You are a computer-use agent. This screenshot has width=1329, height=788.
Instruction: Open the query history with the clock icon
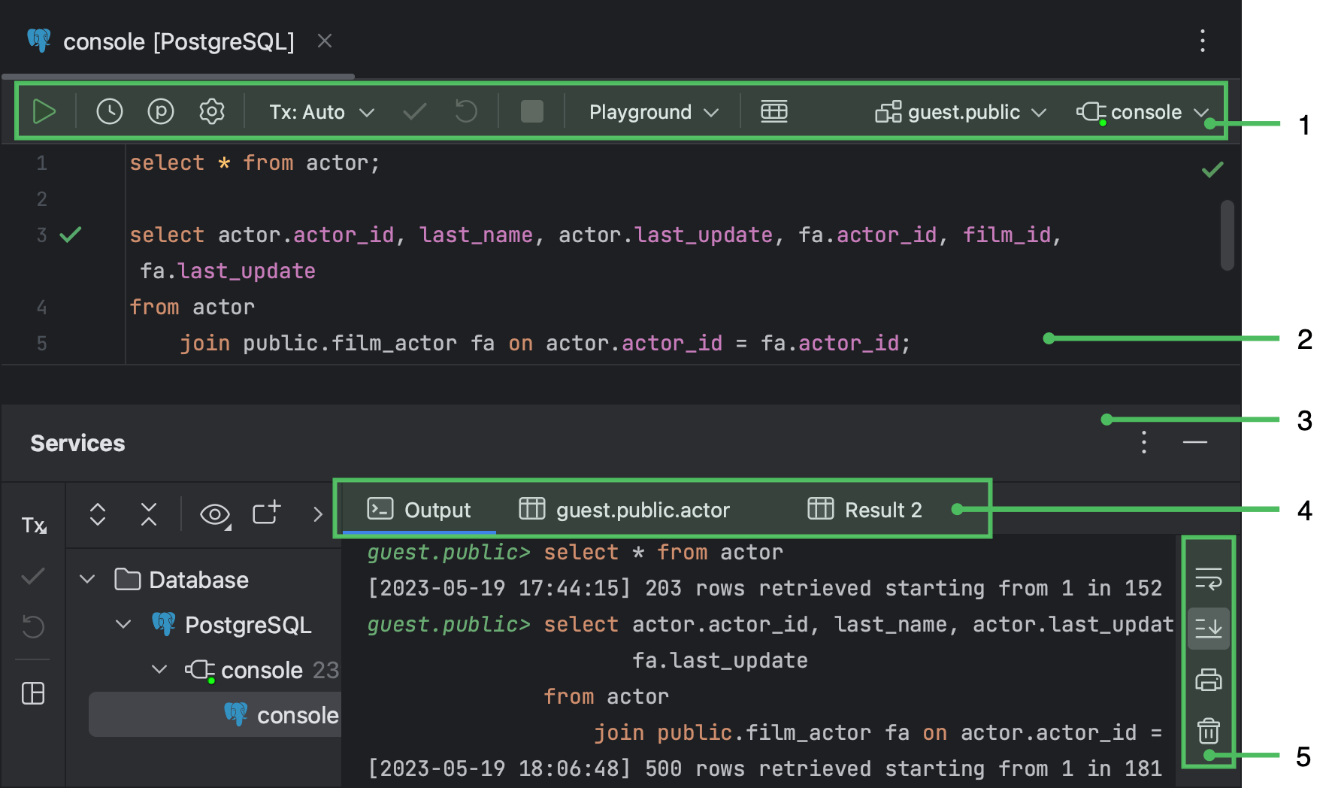pos(109,111)
